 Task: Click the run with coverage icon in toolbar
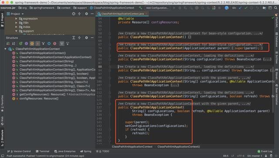[x=185, y=8]
